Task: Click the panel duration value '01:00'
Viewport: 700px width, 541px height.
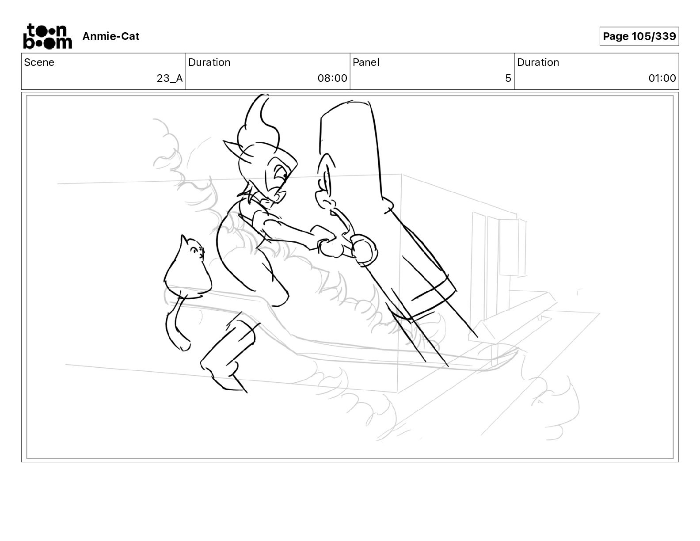Action: pyautogui.click(x=662, y=78)
